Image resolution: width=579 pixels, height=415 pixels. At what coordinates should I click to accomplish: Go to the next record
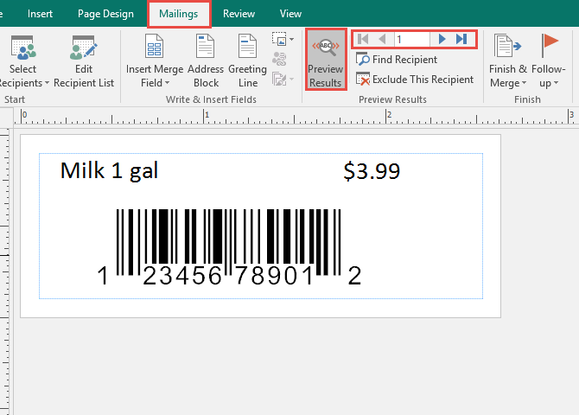pos(442,39)
